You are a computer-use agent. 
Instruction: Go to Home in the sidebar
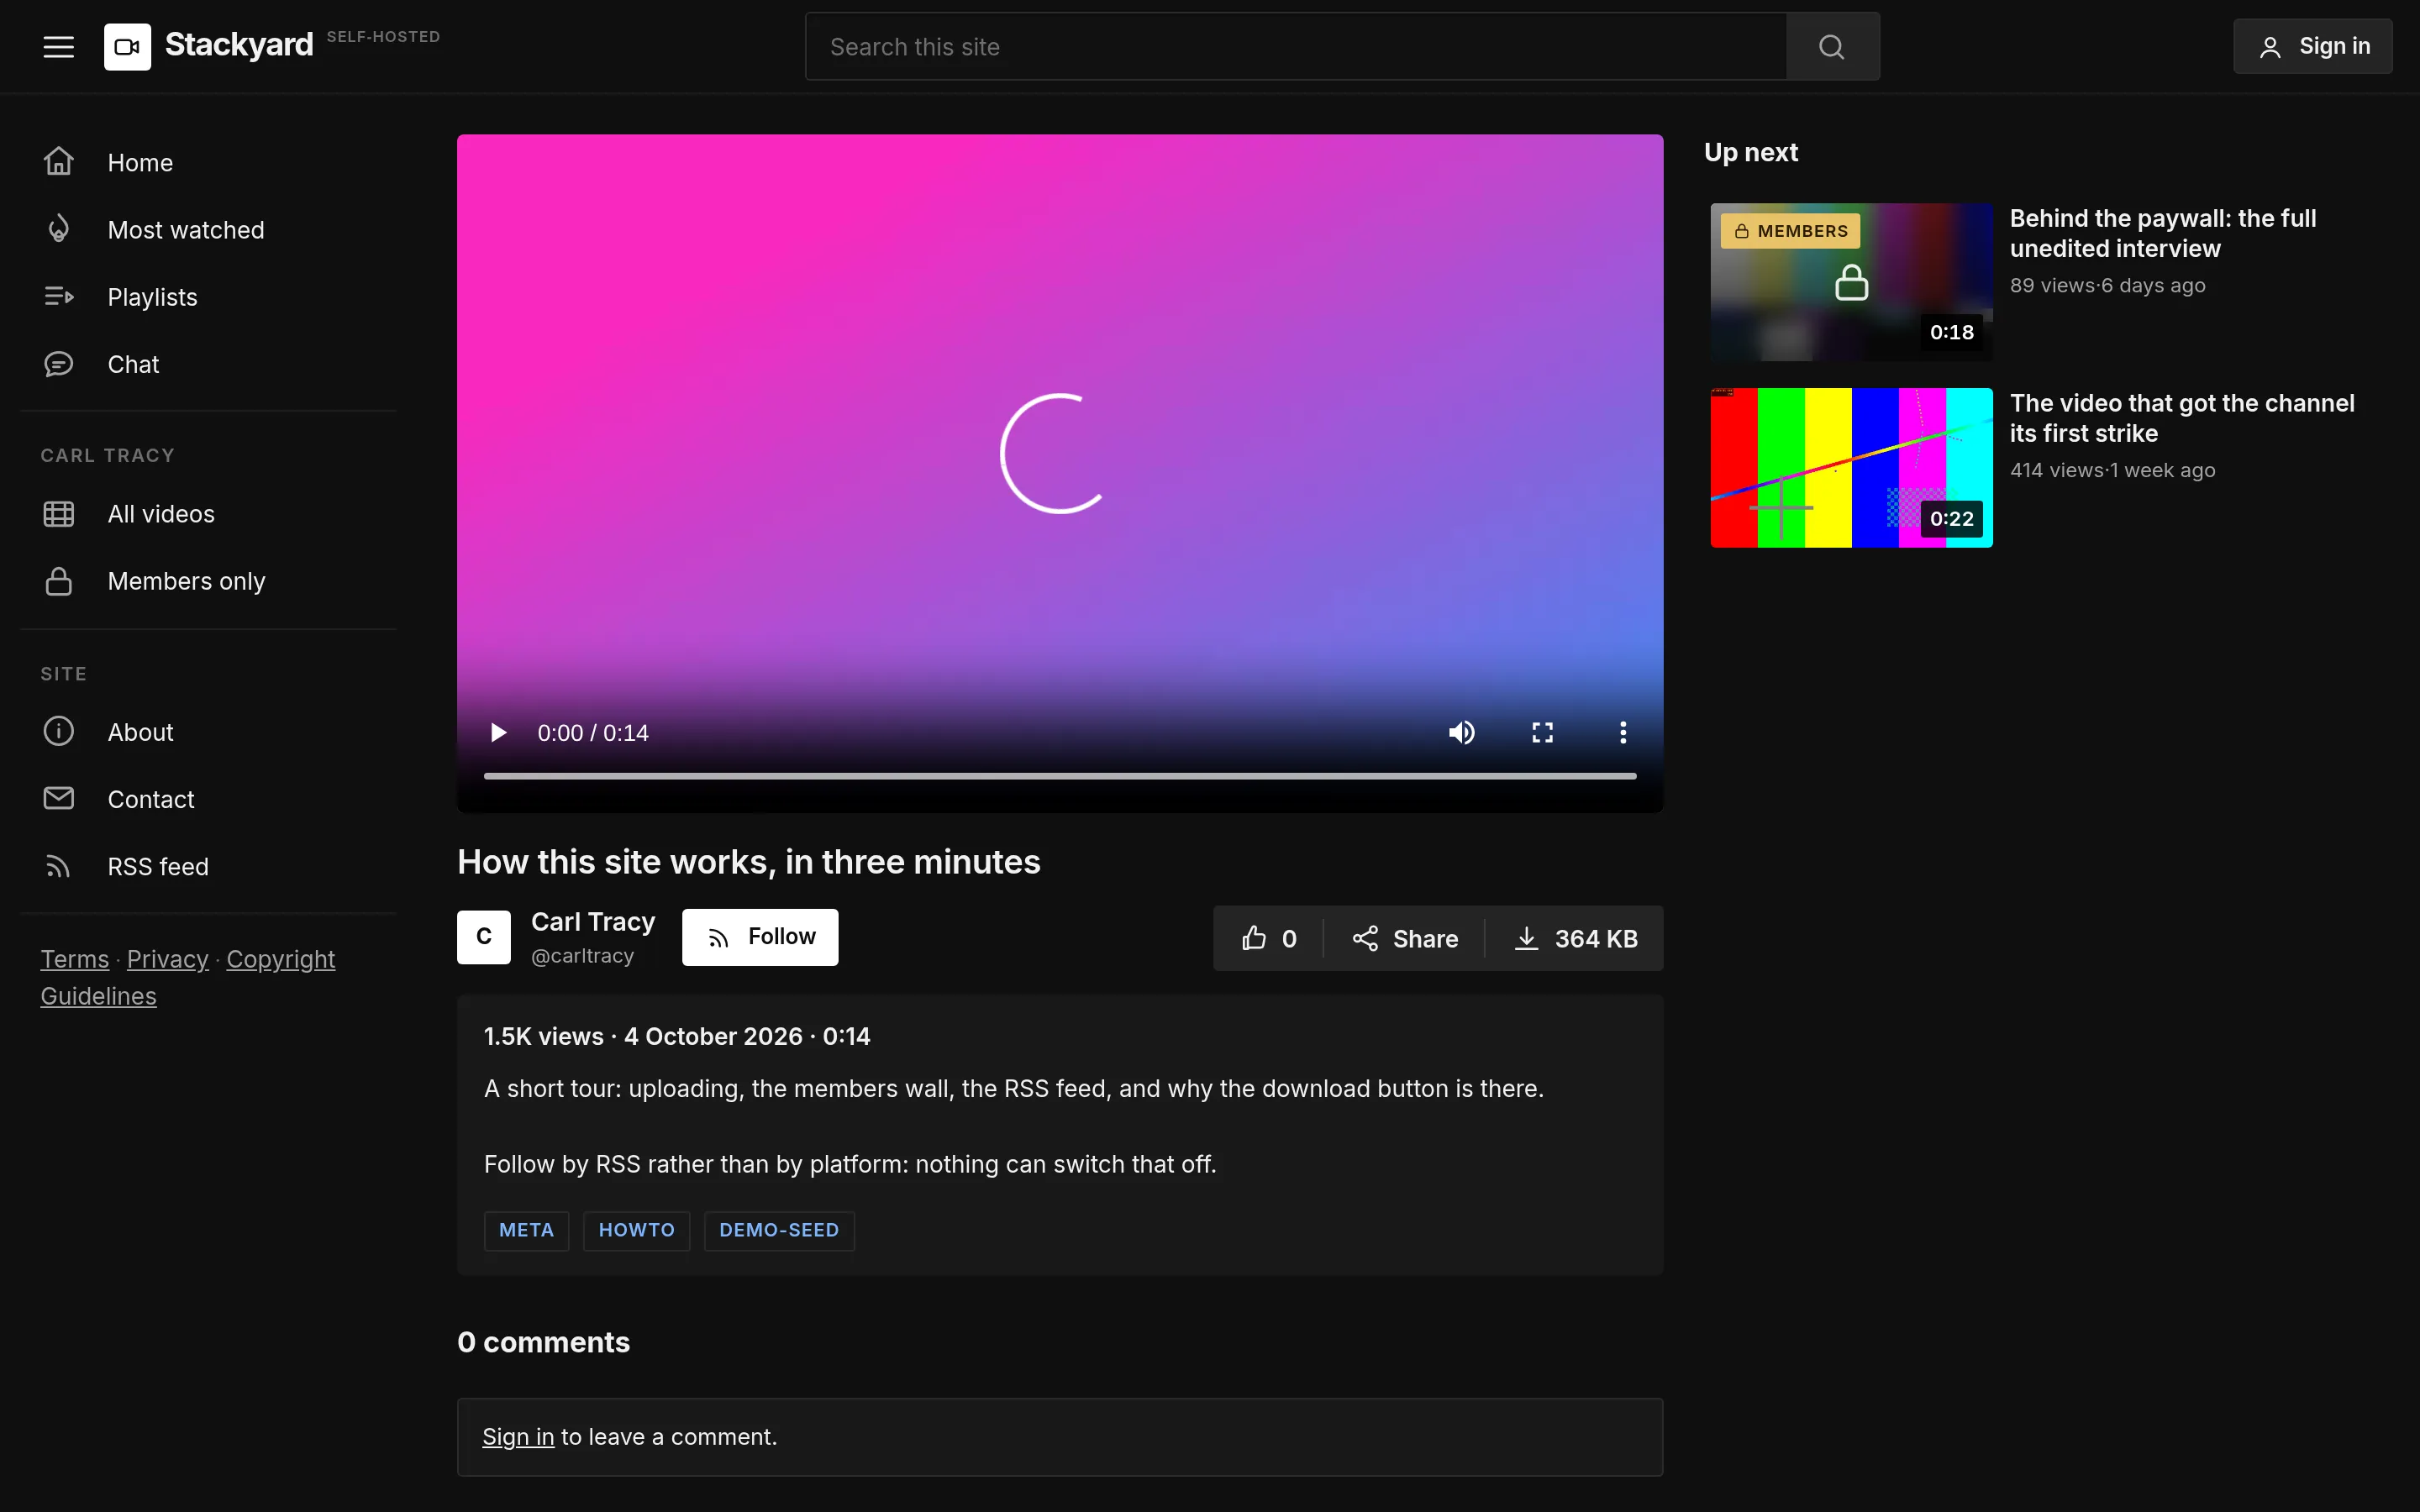208,163
